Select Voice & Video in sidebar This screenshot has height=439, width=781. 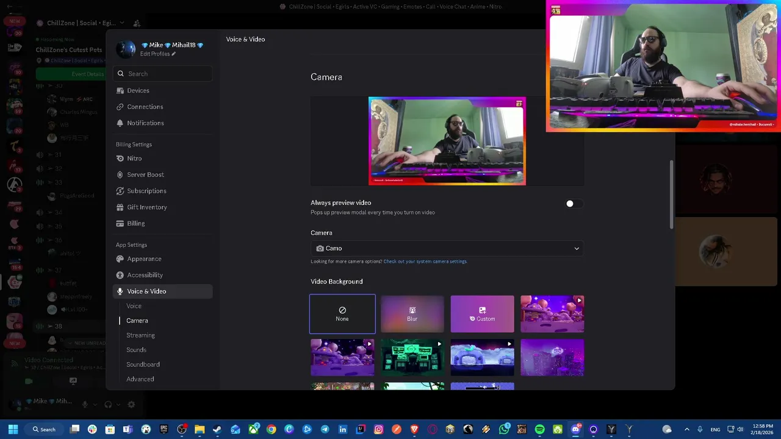pyautogui.click(x=162, y=291)
